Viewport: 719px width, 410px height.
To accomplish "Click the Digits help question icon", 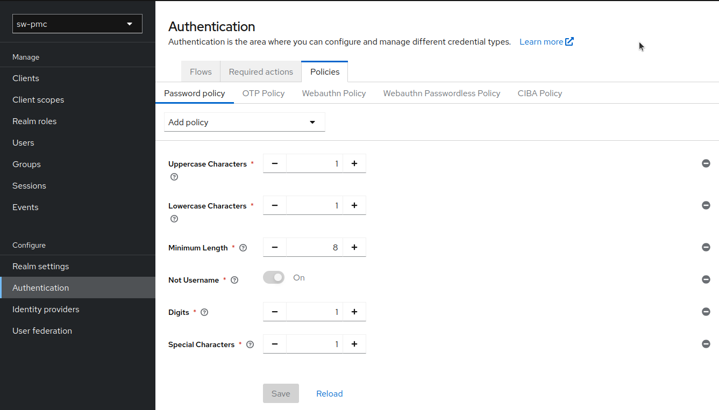I will 204,312.
